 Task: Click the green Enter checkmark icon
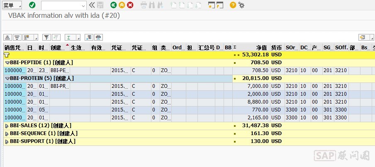[32, 5]
